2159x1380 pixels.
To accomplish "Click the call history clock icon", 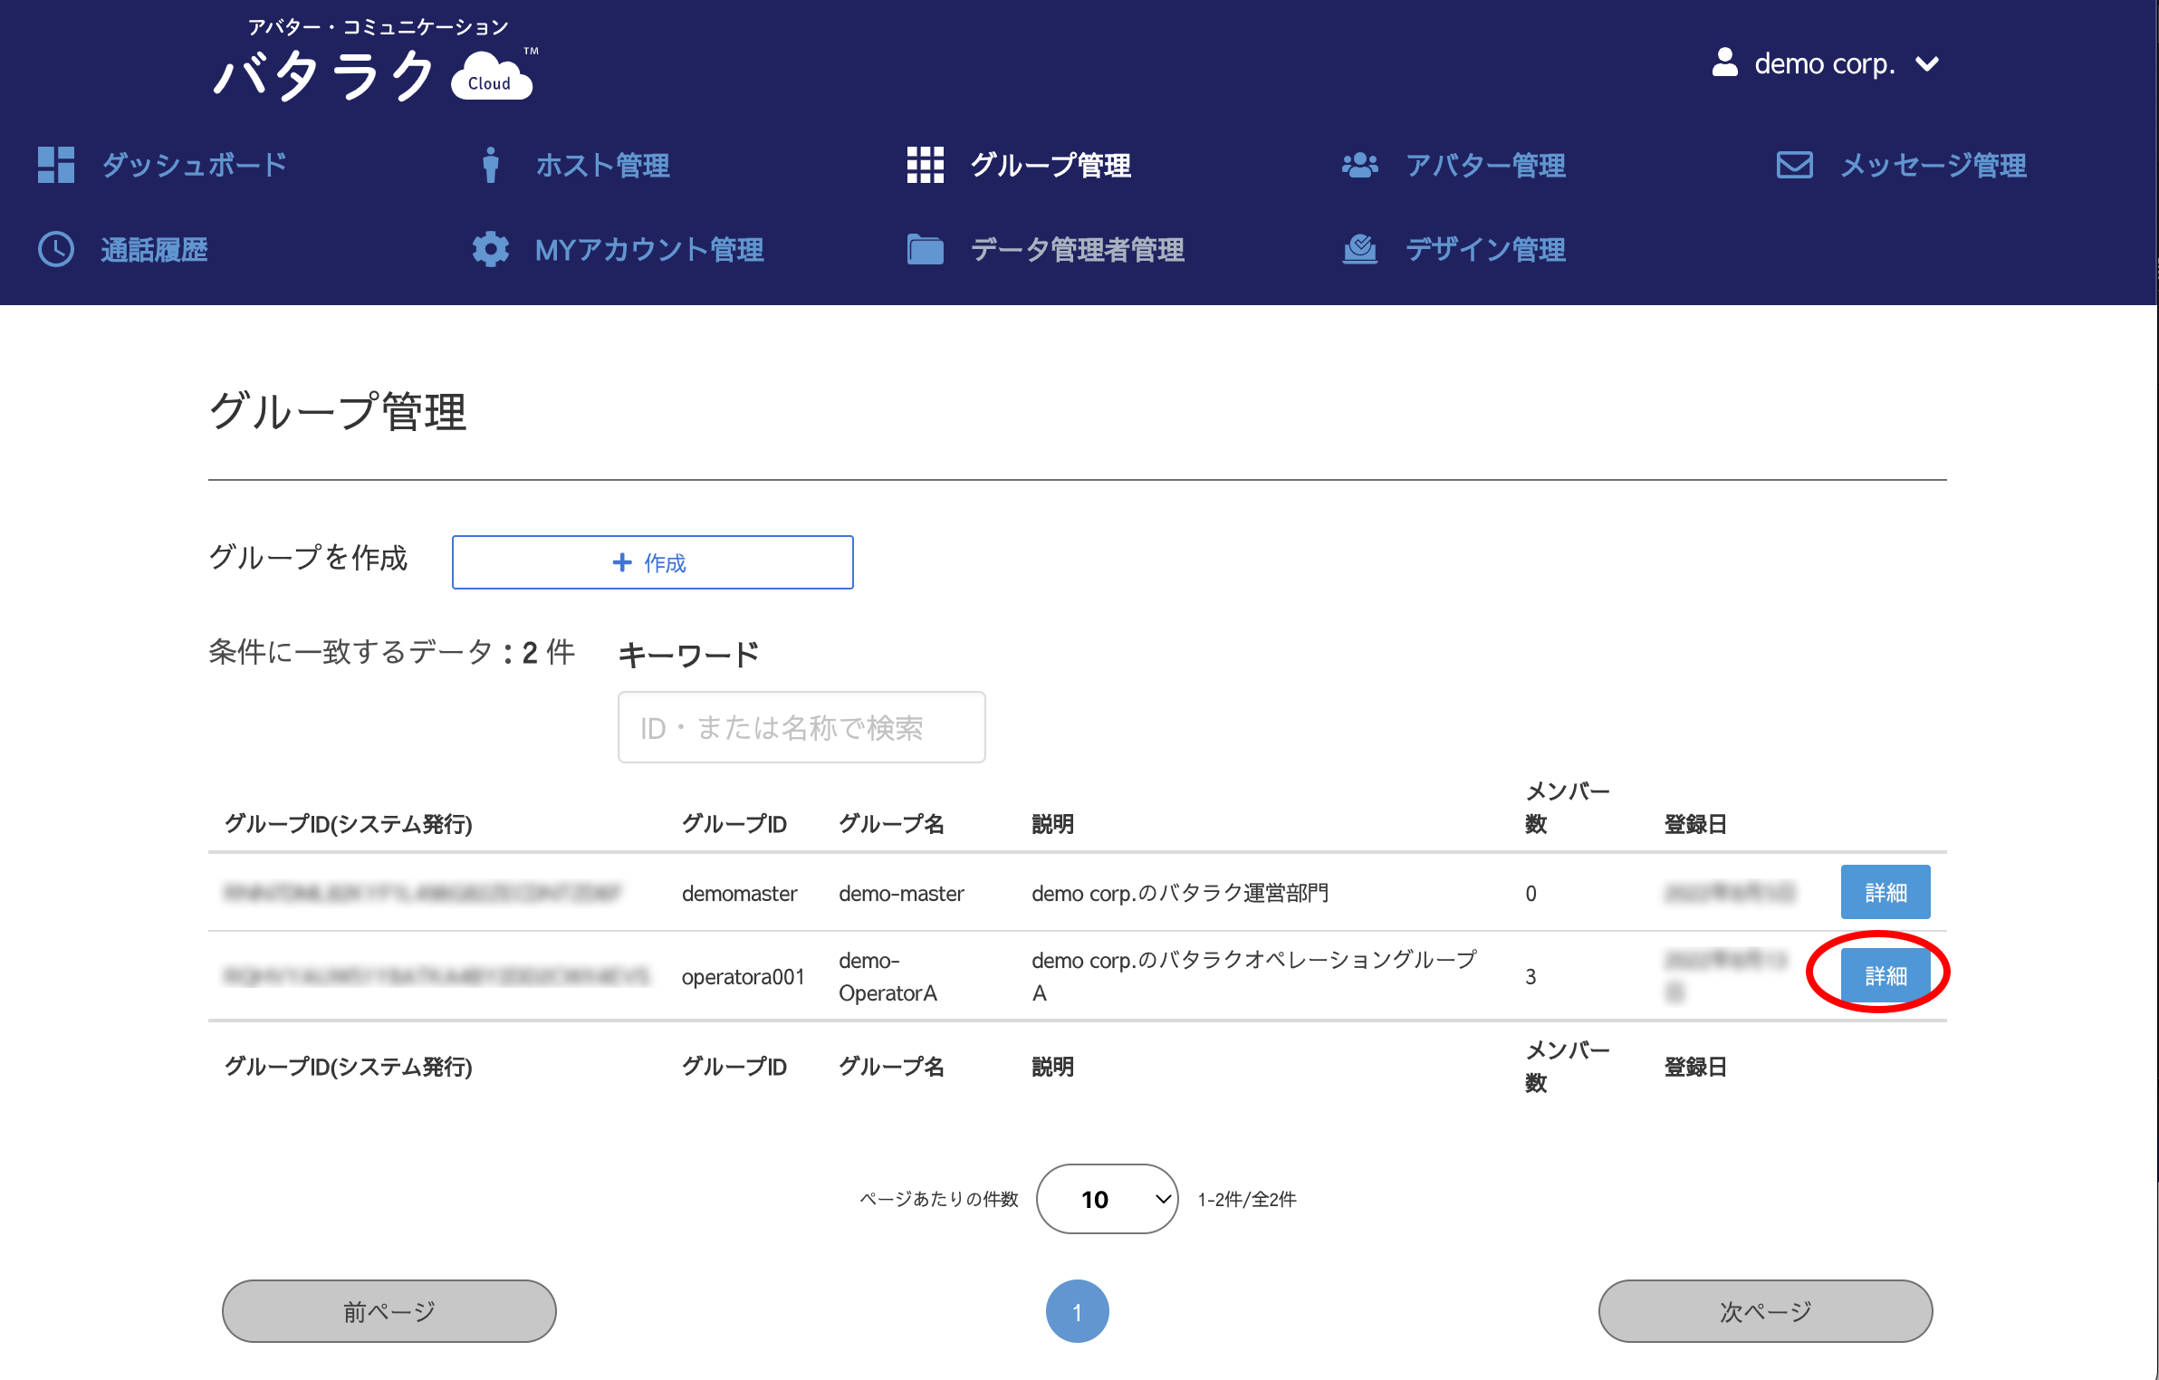I will (x=55, y=249).
